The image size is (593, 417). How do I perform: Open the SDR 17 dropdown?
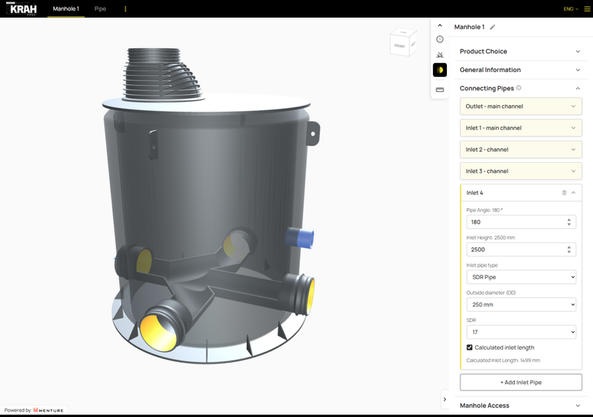tap(521, 333)
